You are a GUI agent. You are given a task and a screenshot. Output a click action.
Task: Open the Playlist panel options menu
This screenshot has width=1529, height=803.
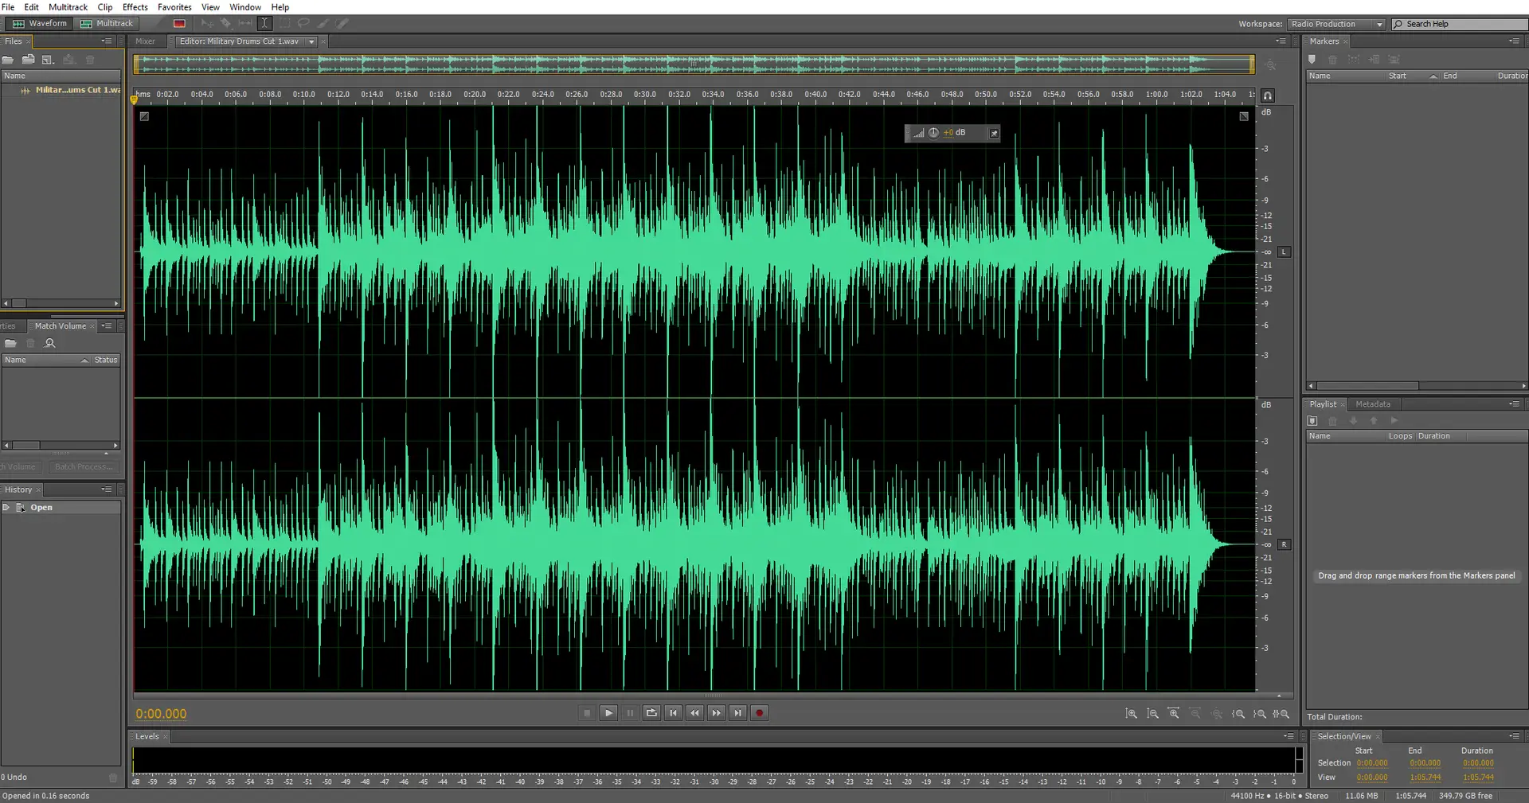click(x=1514, y=404)
